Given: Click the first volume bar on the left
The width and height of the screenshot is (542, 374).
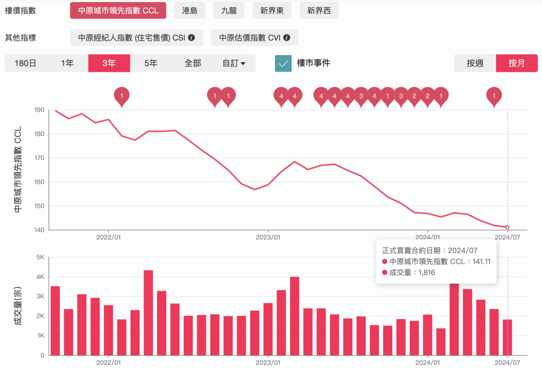Looking at the screenshot, I should pos(55,320).
